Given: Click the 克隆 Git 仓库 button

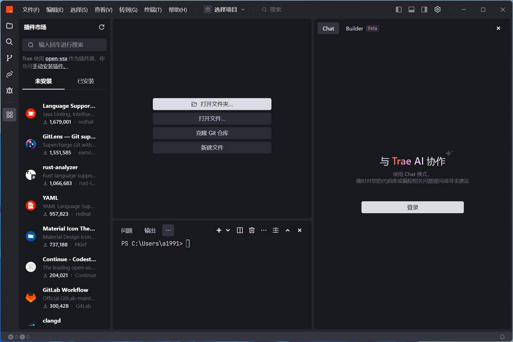Looking at the screenshot, I should coord(212,133).
